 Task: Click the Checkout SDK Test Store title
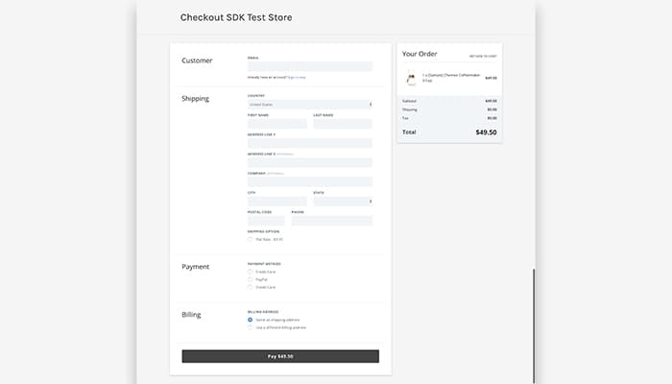coord(236,17)
